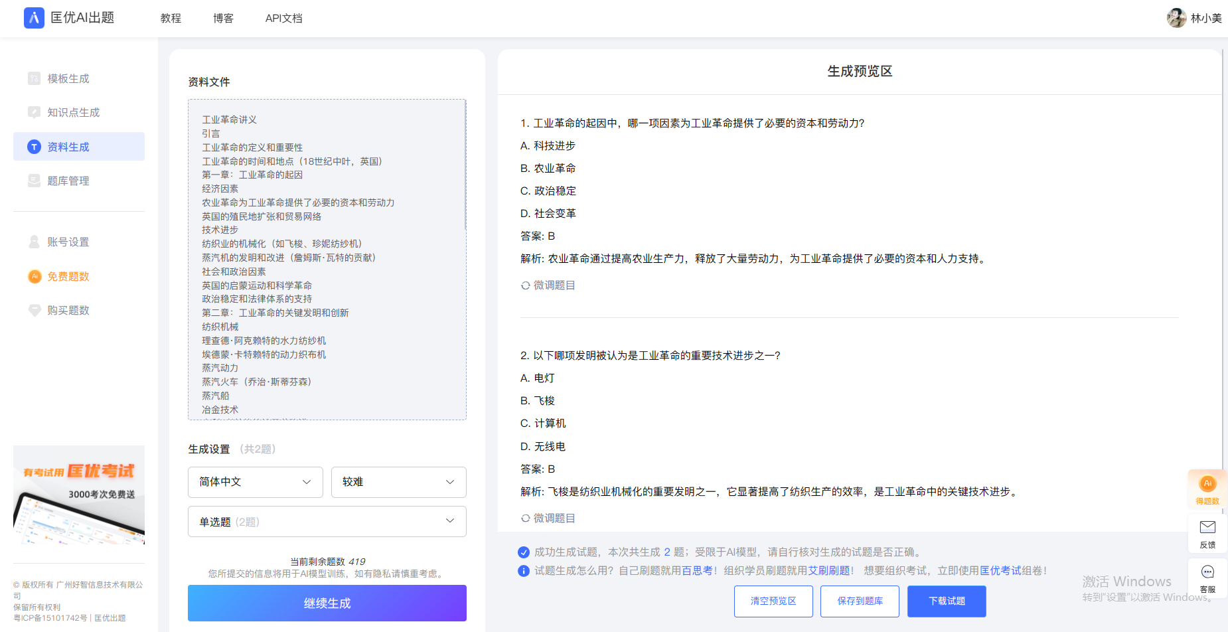The height and width of the screenshot is (632, 1228).
Task: Click the 林小美 username text
Action: click(1206, 19)
